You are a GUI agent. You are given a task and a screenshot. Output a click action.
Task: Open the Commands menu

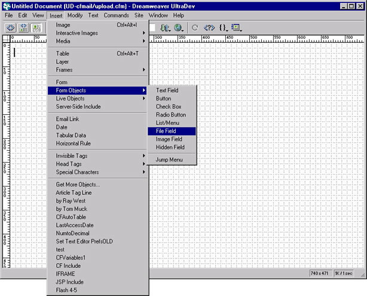[117, 16]
